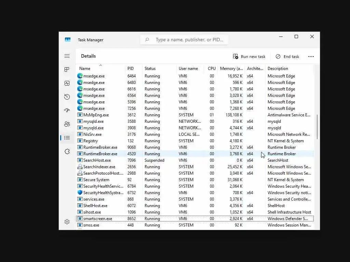Select RuntimeBroker.exe with PID 9068
Viewport: 350px width, 262px height.
[x=195, y=147]
